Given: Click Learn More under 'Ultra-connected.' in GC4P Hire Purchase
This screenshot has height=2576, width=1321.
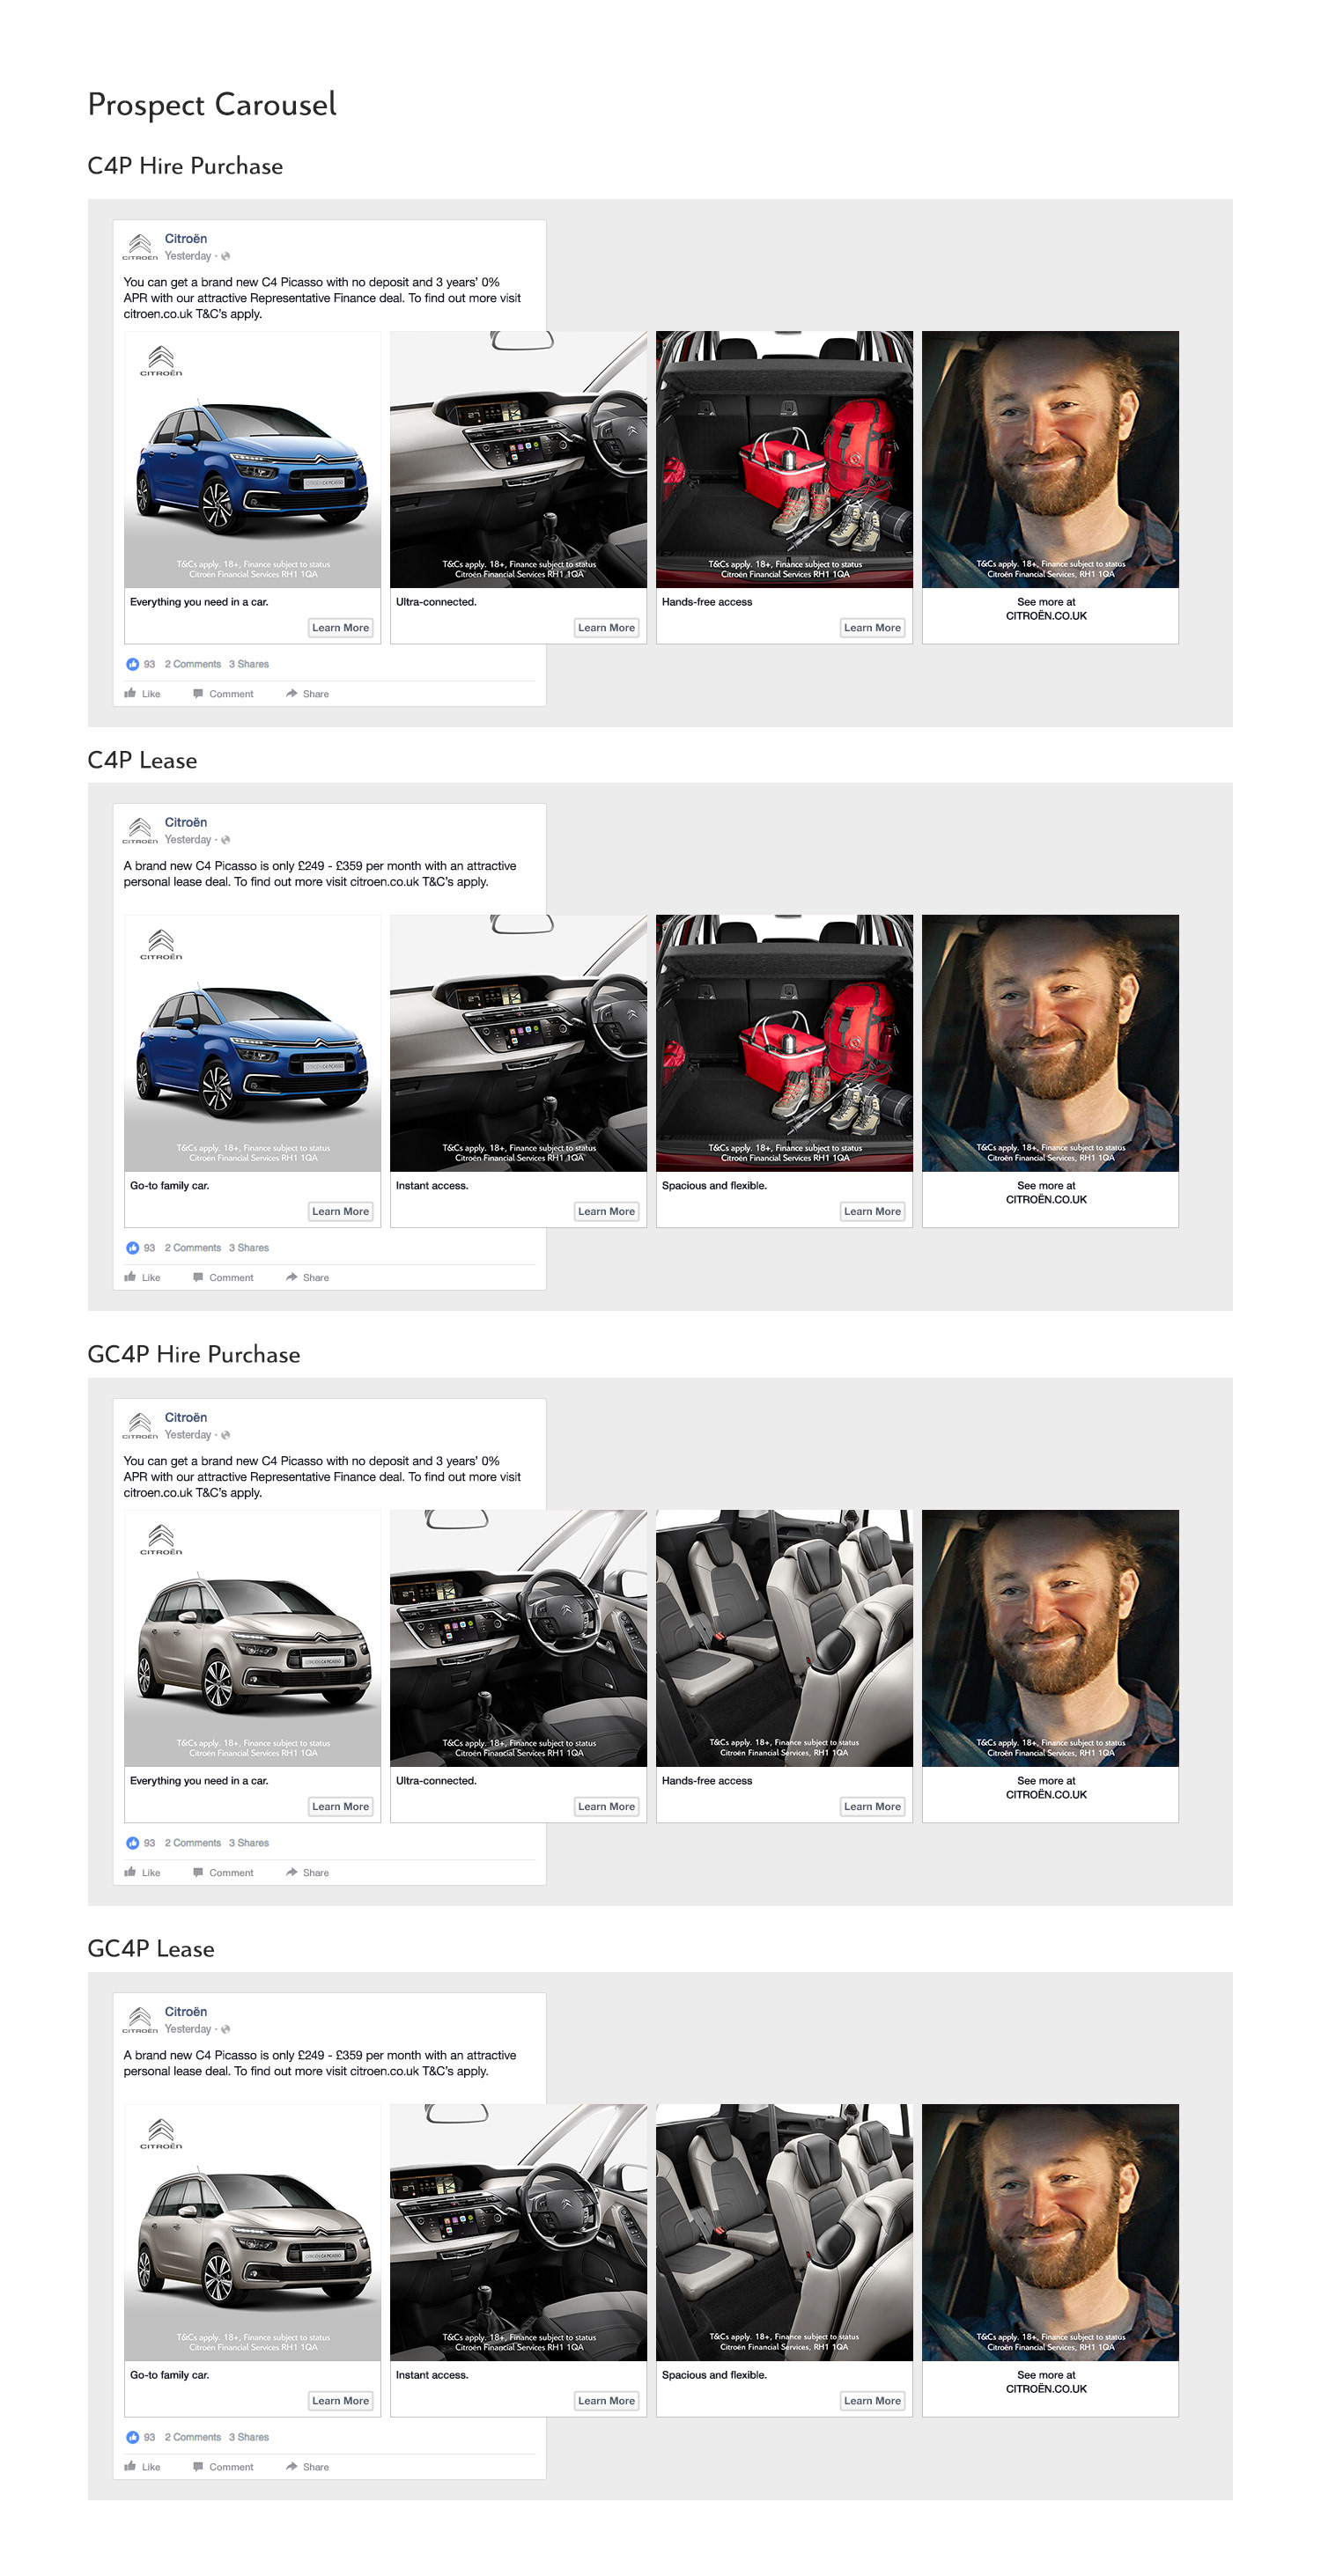Looking at the screenshot, I should 606,1807.
